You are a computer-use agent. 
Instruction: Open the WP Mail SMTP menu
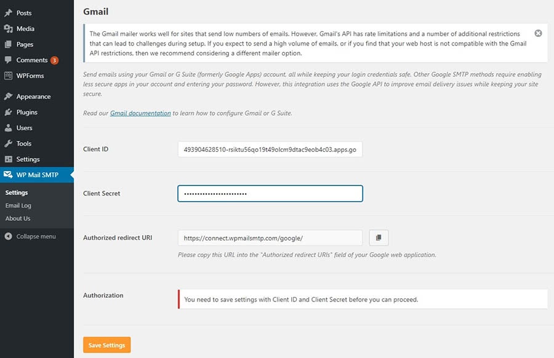tap(37, 175)
